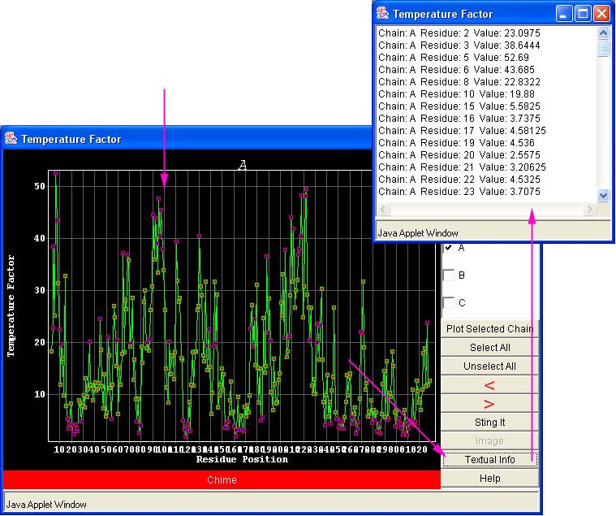The width and height of the screenshot is (616, 516).
Task: Click Java icon in textual window title
Action: click(x=382, y=13)
